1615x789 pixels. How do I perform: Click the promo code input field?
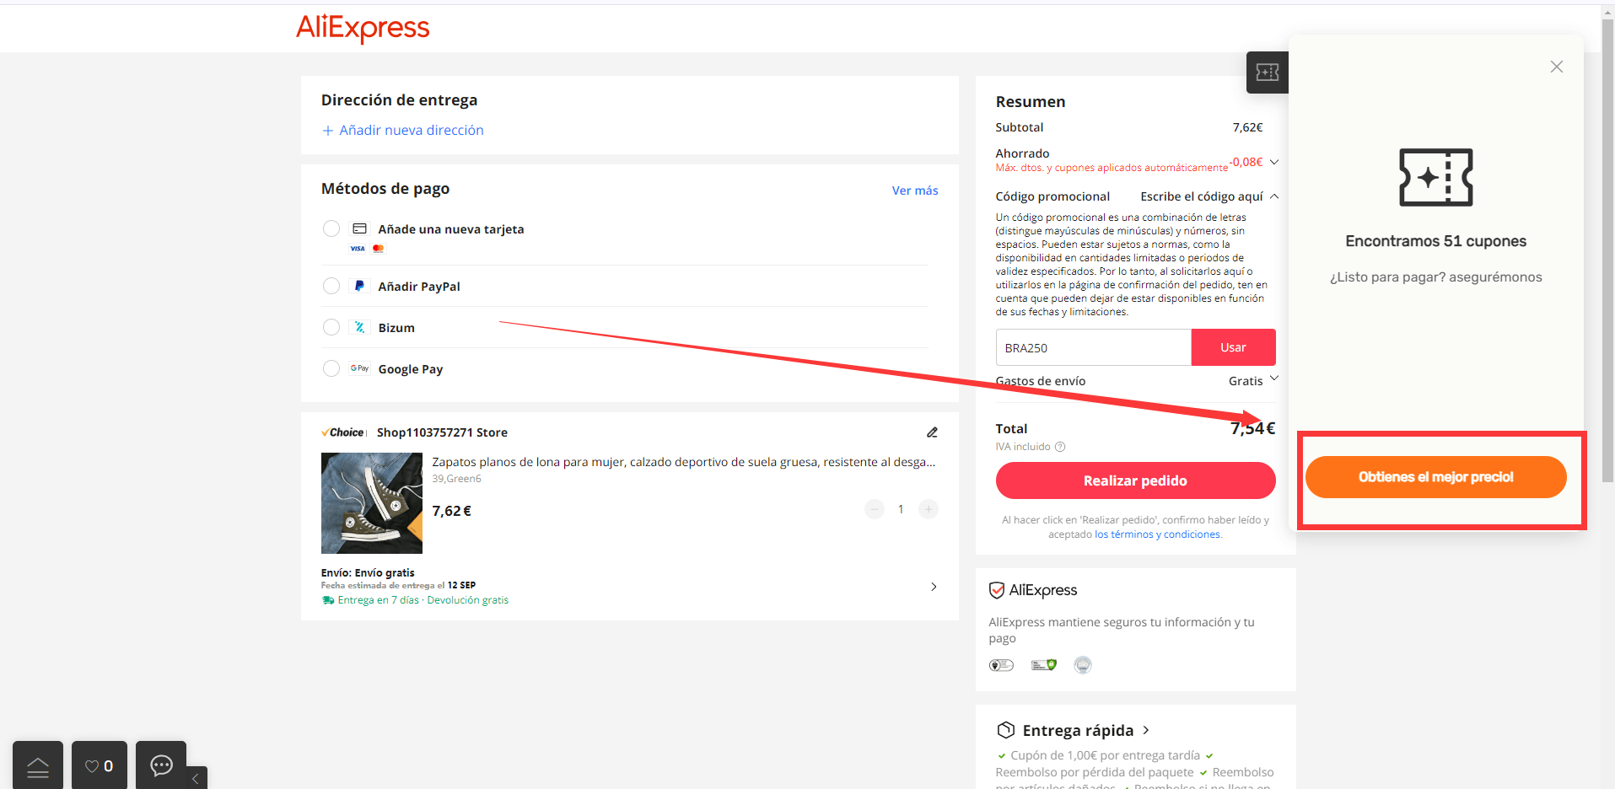pyautogui.click(x=1093, y=347)
